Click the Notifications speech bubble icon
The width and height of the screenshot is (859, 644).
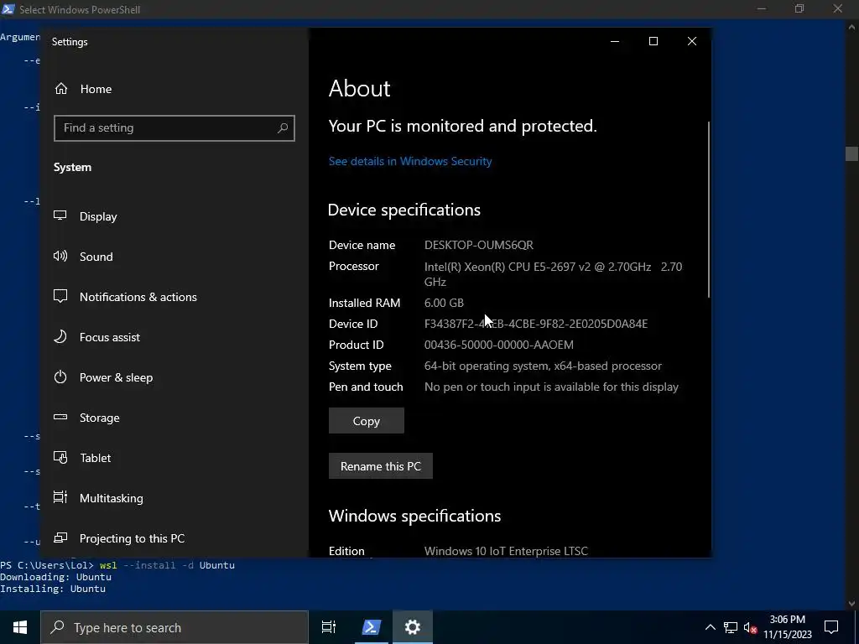pyautogui.click(x=60, y=296)
